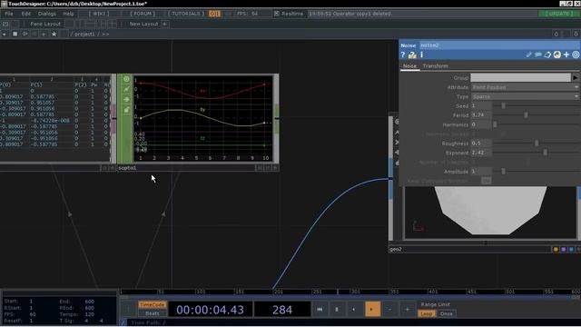Click the Group input field
Image resolution: width=581 pixels, height=327 pixels.
[x=520, y=77]
